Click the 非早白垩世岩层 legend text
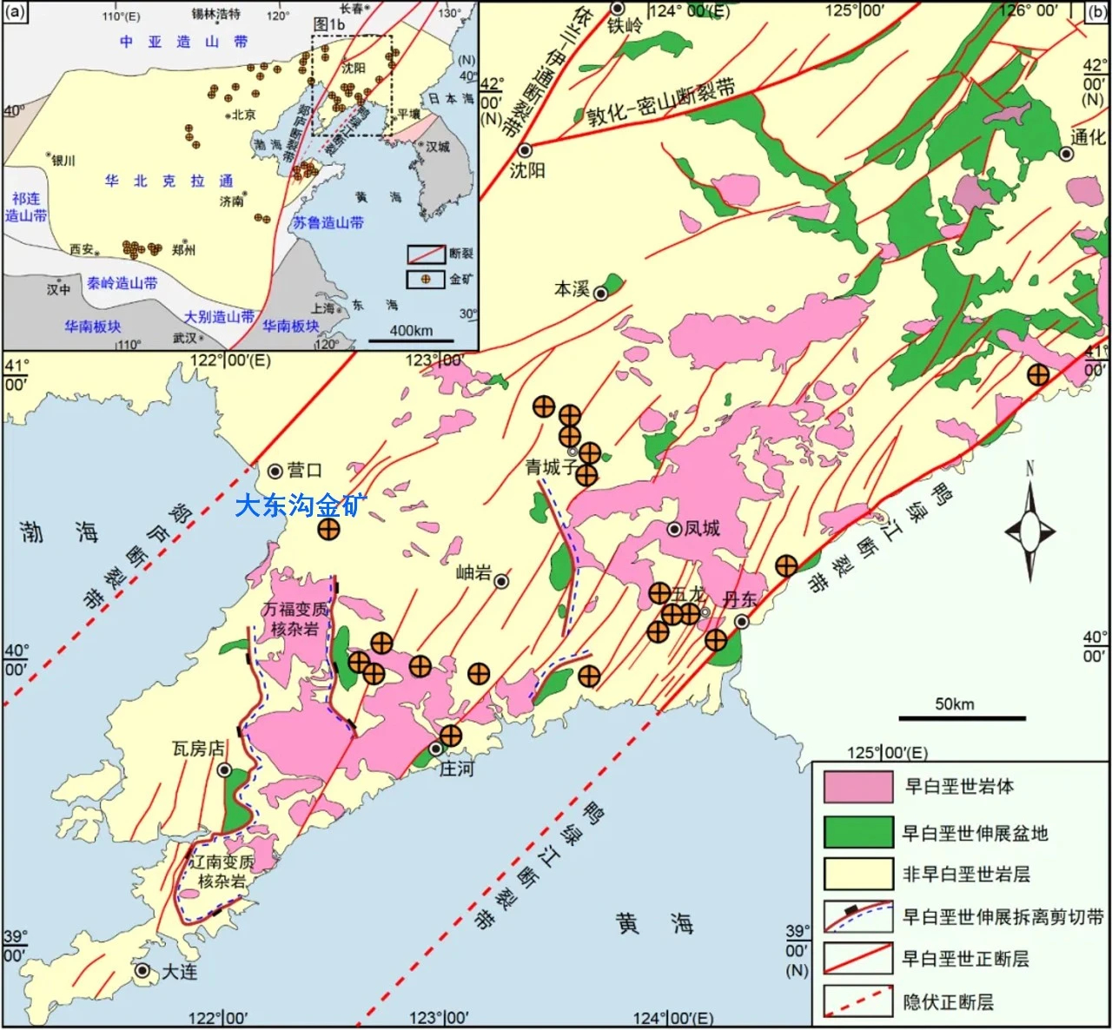 click(966, 874)
